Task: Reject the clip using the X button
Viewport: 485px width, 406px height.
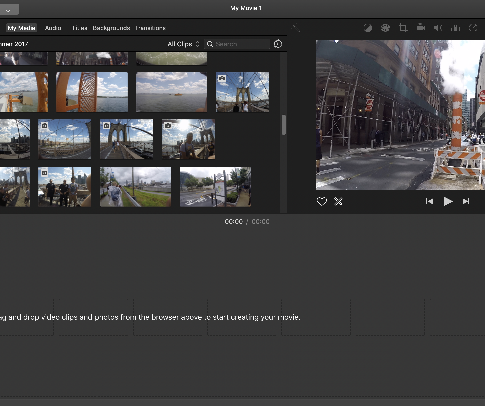Action: (x=338, y=201)
